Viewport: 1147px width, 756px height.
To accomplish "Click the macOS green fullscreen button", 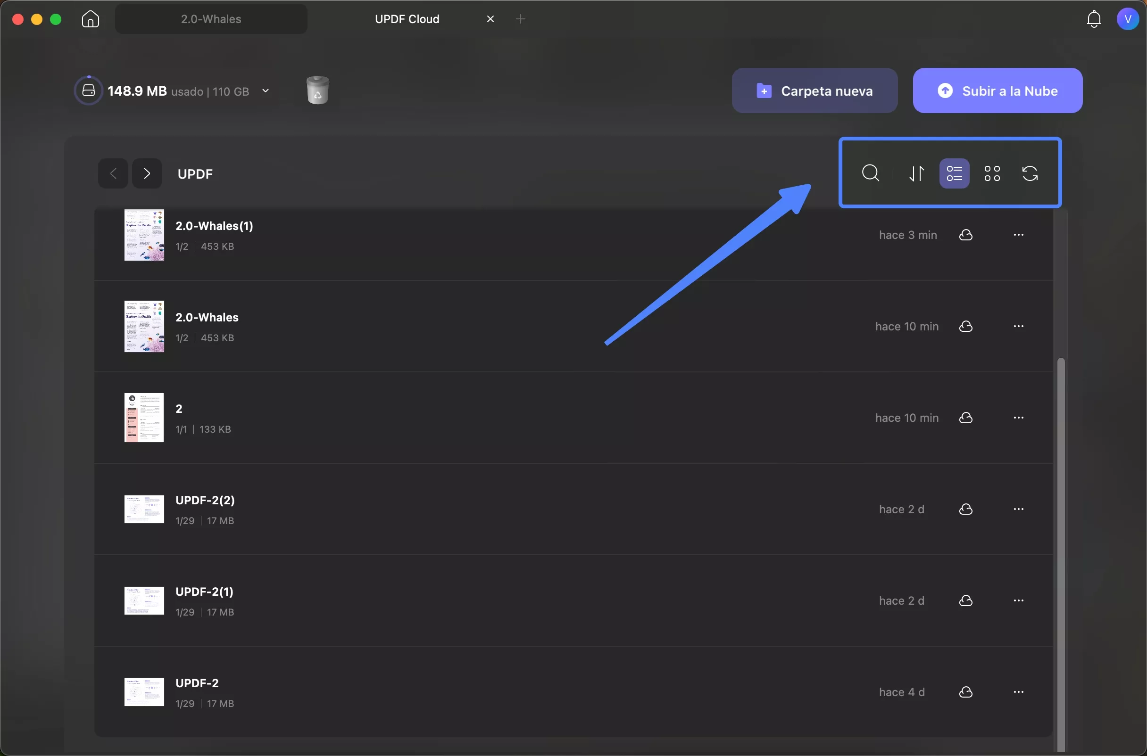I will (56, 19).
